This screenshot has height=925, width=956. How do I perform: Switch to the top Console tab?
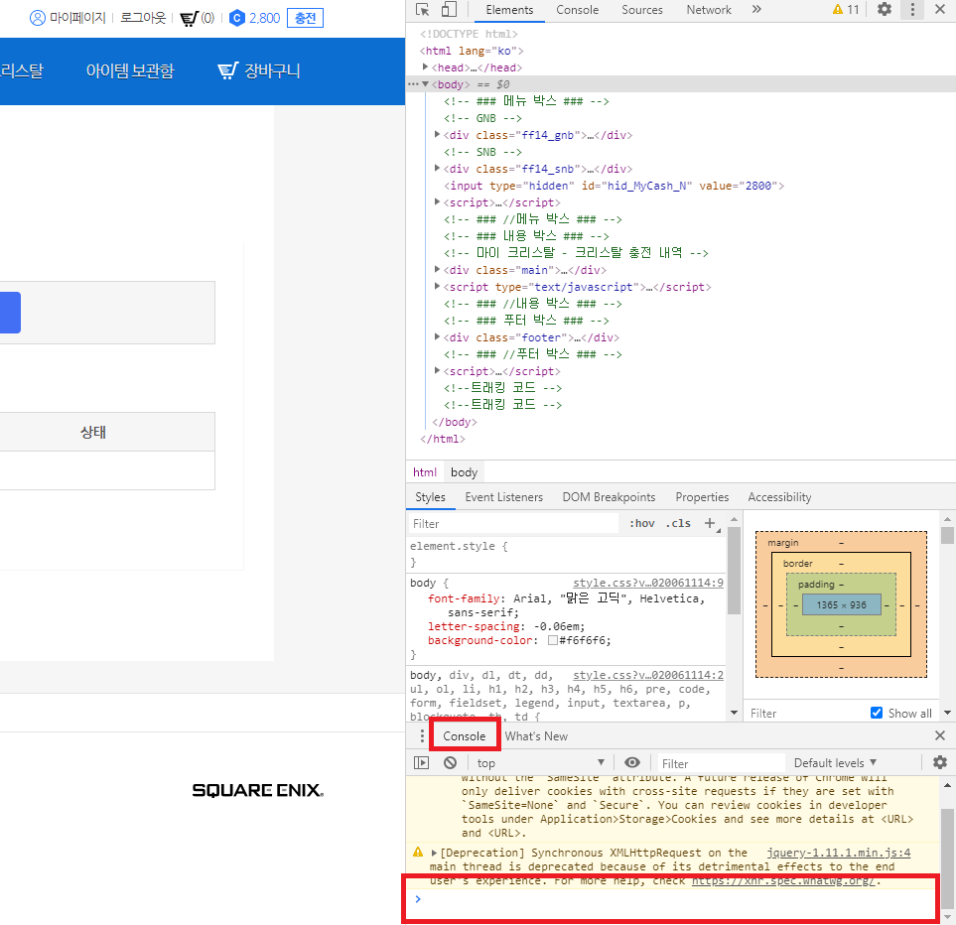click(578, 10)
